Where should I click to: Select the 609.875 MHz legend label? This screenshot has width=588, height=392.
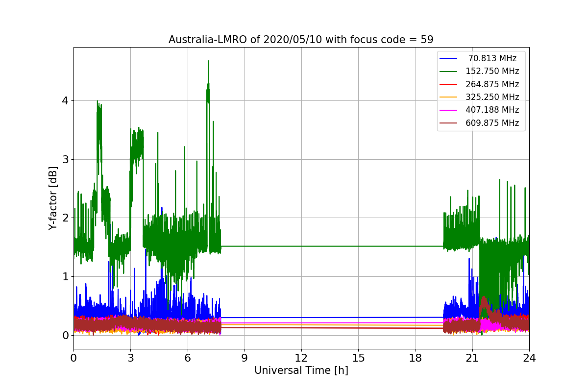point(492,123)
